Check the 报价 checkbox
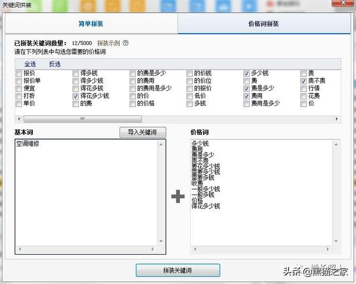Image resolution: width=356 pixels, height=284 pixels. tap(18, 73)
